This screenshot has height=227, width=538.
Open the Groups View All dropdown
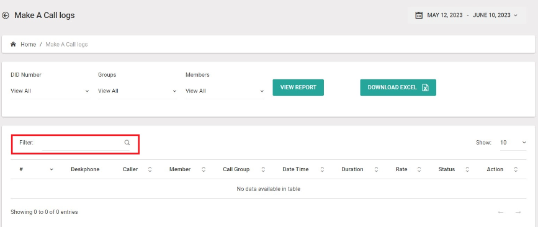pyautogui.click(x=138, y=91)
